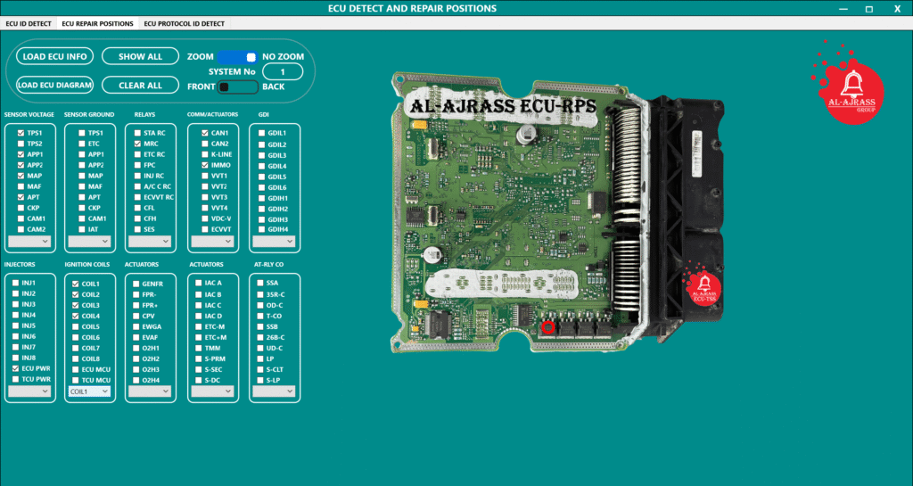
Task: Open Sensor Ground dropdown
Action: coord(89,241)
